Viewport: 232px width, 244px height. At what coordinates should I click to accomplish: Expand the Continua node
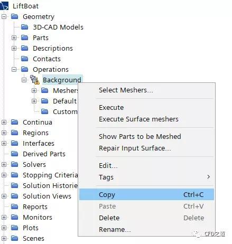(x=4, y=123)
